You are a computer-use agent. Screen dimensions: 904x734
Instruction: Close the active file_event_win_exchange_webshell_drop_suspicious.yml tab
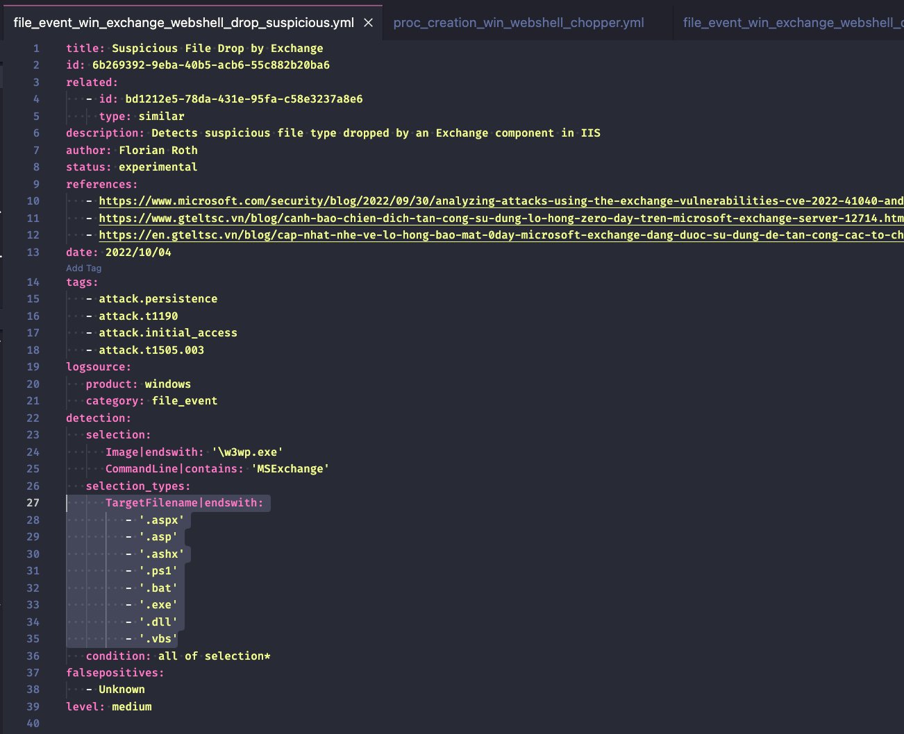[x=368, y=22]
